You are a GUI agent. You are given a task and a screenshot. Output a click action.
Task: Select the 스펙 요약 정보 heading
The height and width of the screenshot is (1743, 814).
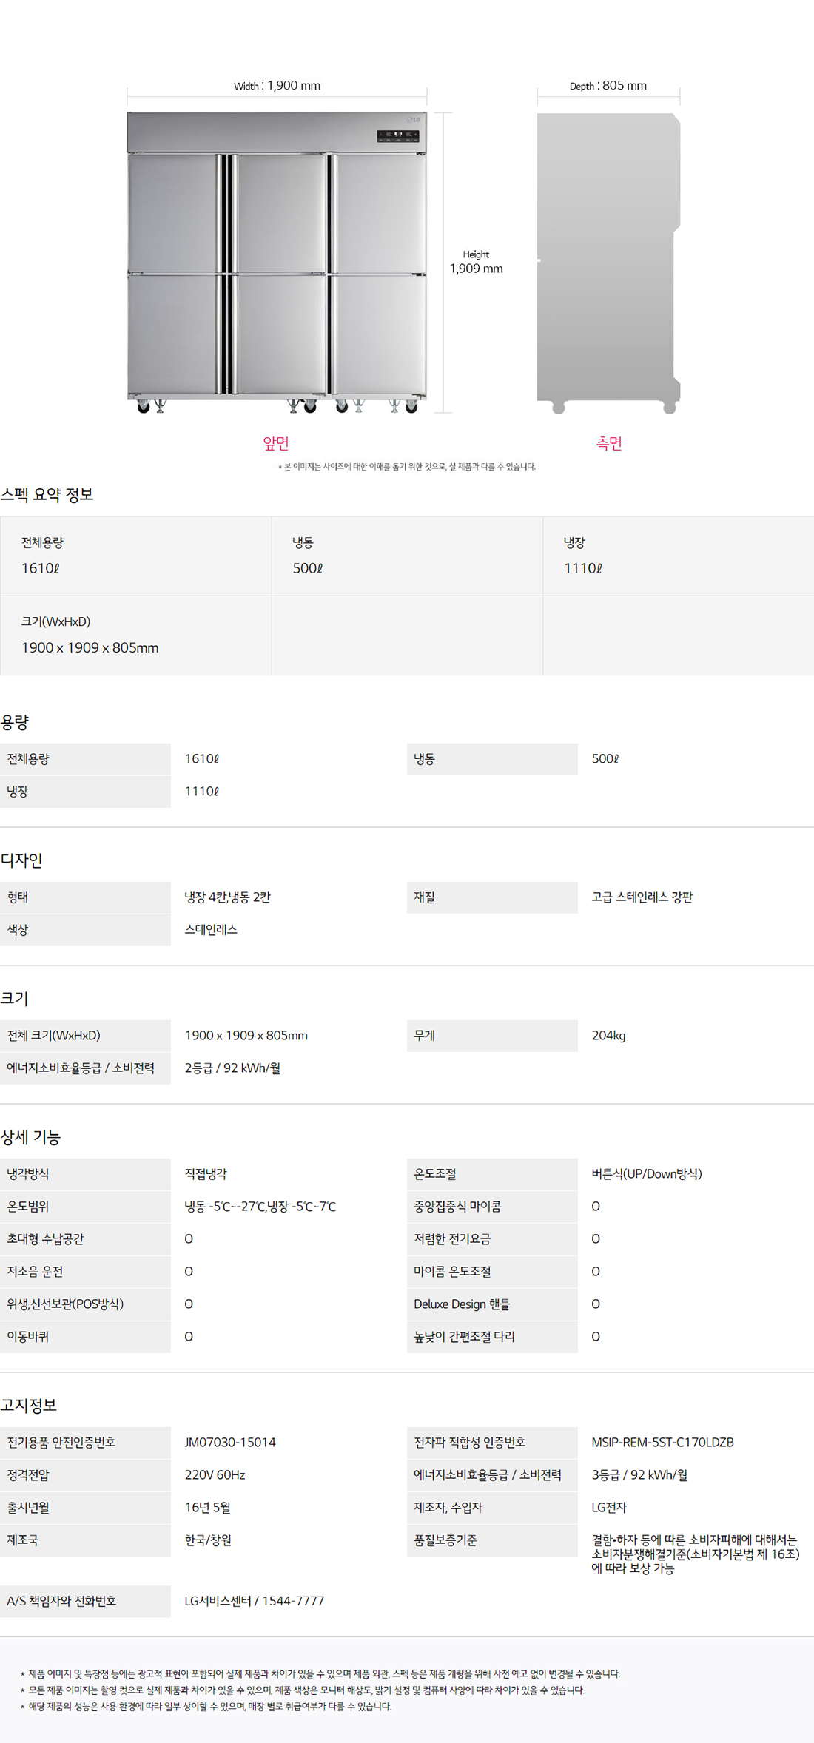pyautogui.click(x=47, y=495)
